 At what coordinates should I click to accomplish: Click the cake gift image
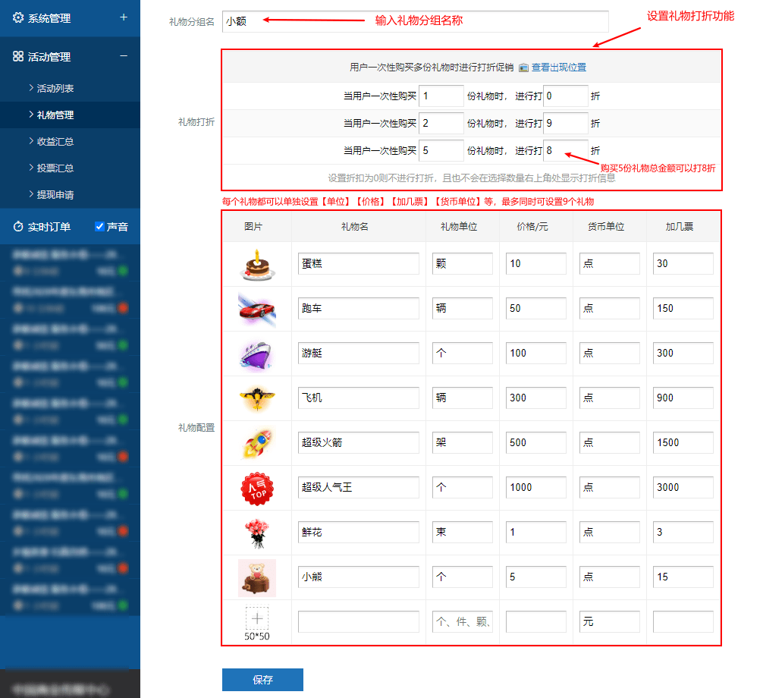pos(257,264)
